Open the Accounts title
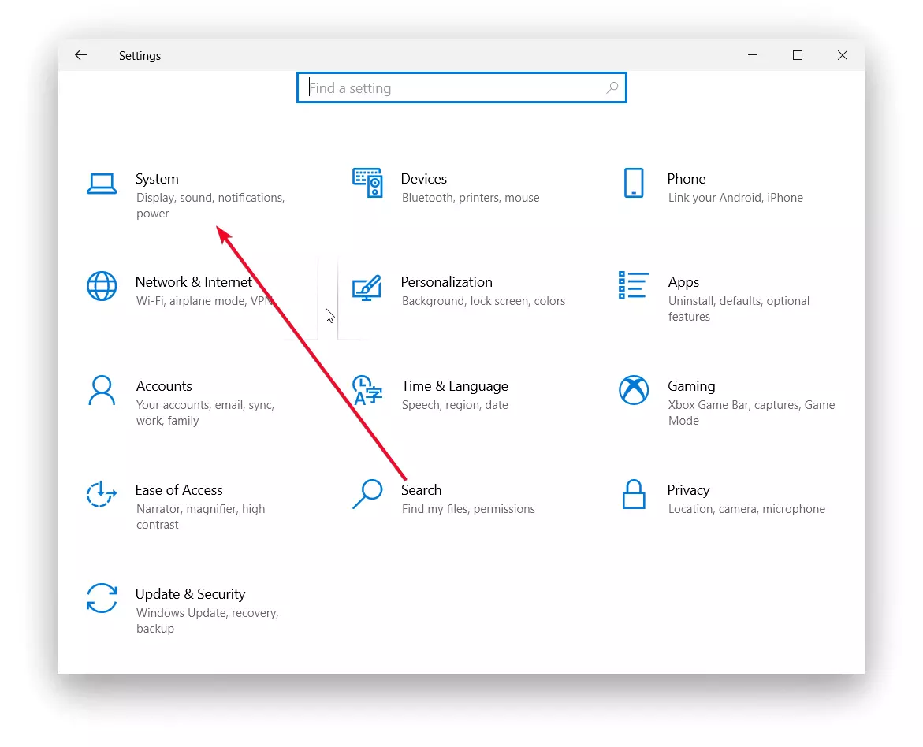 point(164,386)
